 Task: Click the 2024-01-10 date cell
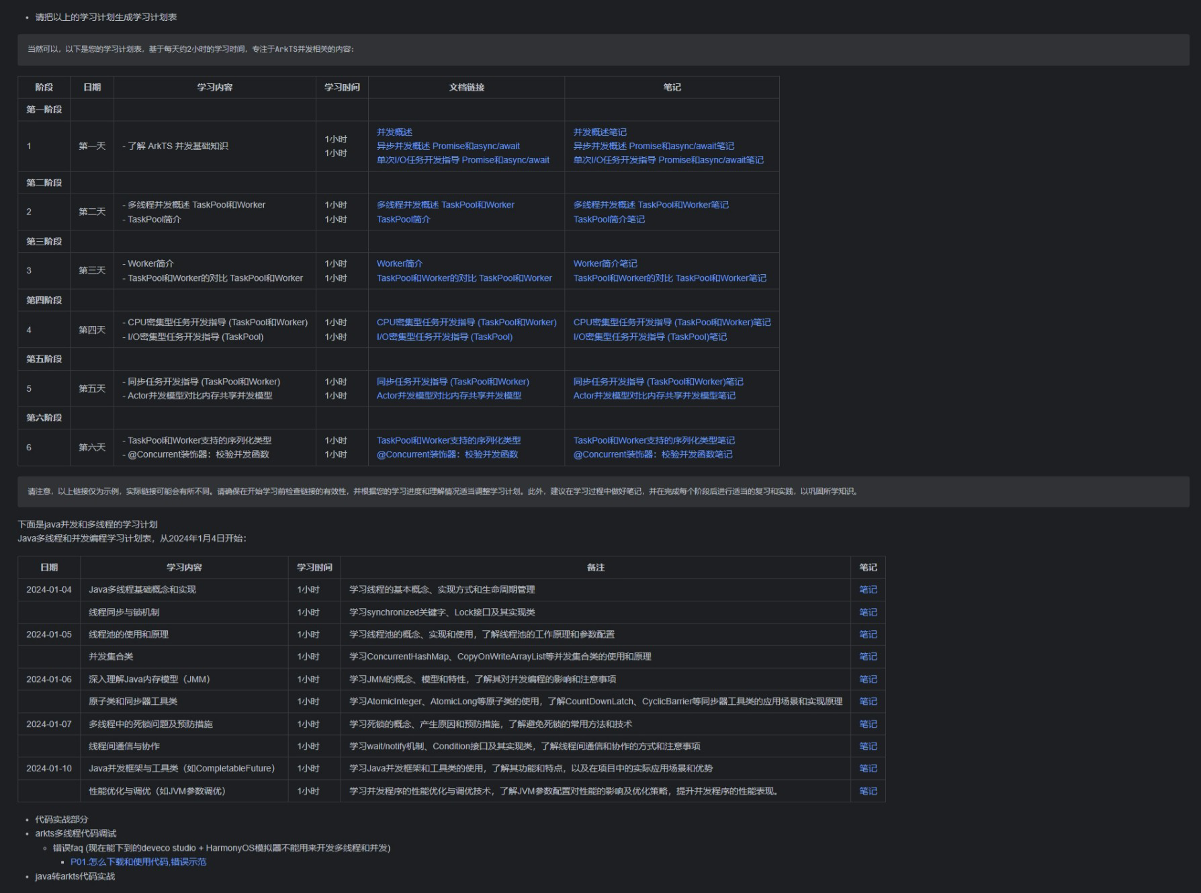(x=49, y=769)
